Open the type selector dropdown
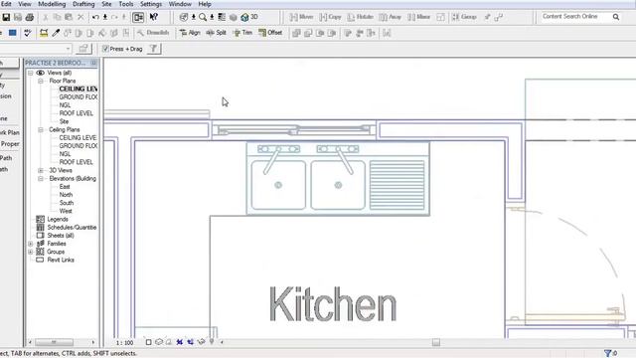This screenshot has height=358, width=636. coord(68,49)
